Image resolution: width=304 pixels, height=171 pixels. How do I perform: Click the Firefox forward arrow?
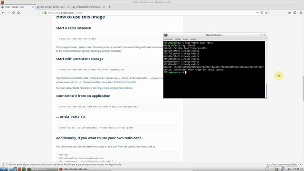tap(9, 13)
